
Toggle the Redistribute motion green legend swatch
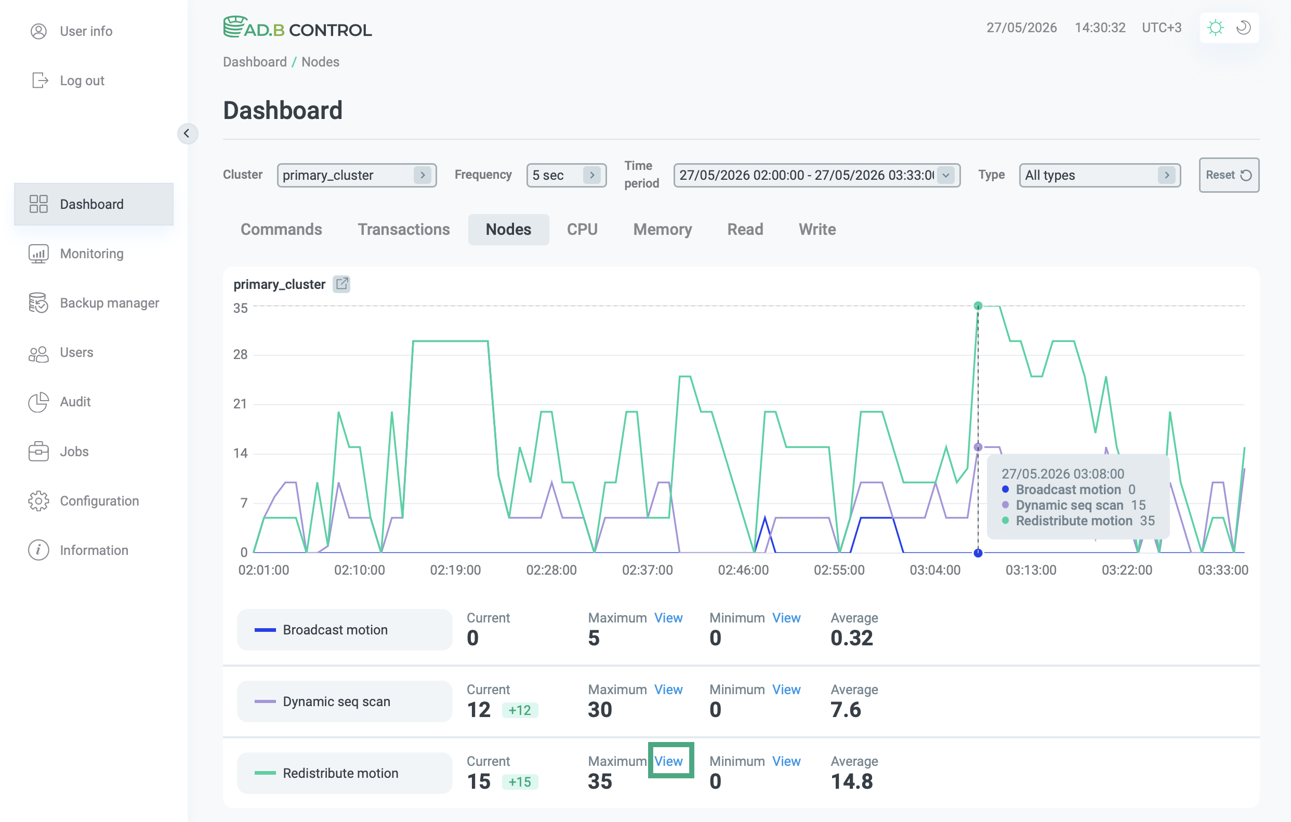[265, 773]
